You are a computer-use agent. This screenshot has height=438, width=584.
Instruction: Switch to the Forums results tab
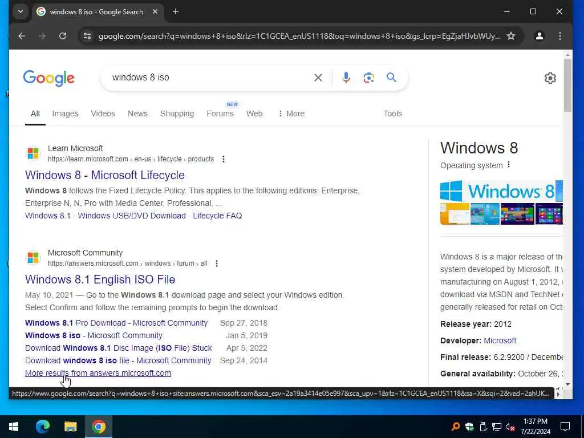coord(220,113)
